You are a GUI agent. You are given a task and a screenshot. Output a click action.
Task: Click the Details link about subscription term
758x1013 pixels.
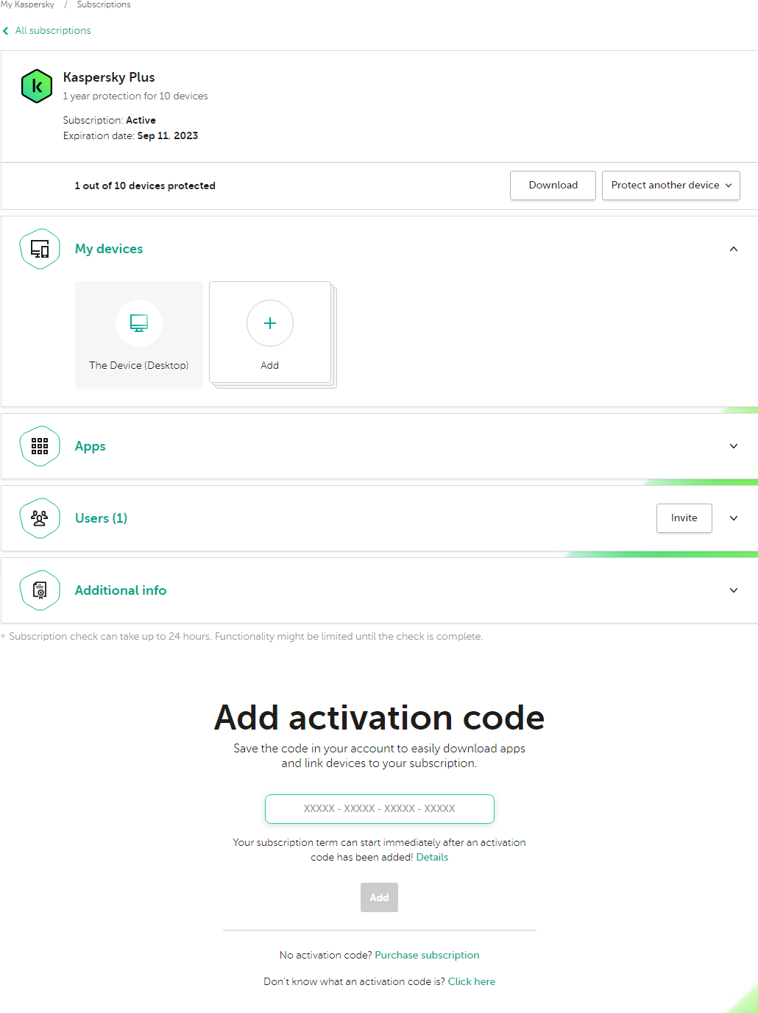(432, 856)
